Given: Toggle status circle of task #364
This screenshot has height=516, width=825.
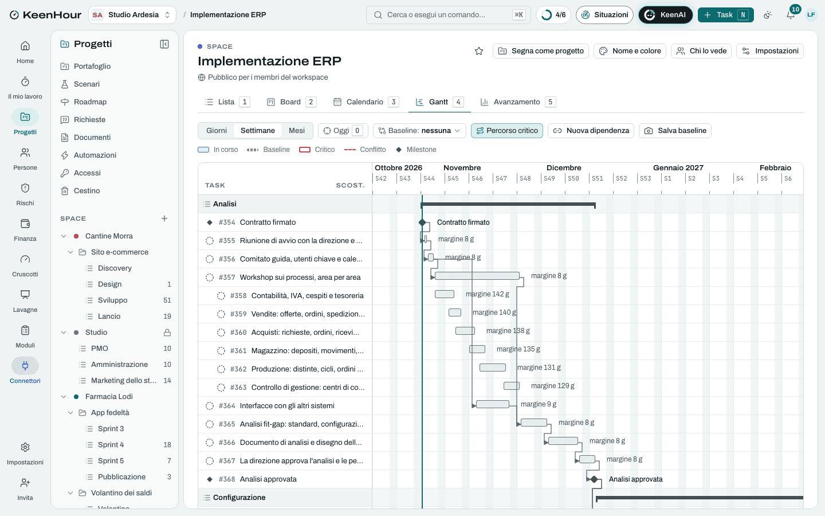Looking at the screenshot, I should 210,406.
